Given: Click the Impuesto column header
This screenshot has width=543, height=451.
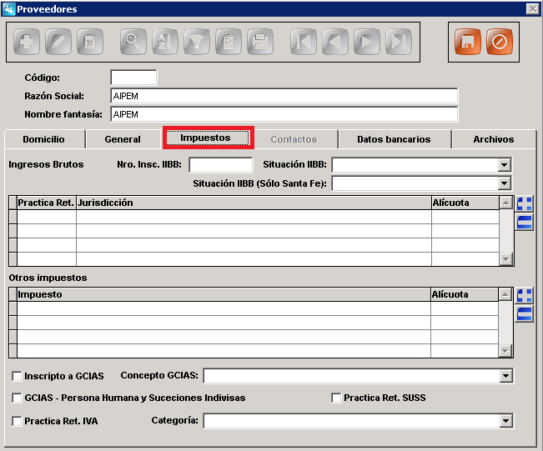Looking at the screenshot, I should pos(224,294).
